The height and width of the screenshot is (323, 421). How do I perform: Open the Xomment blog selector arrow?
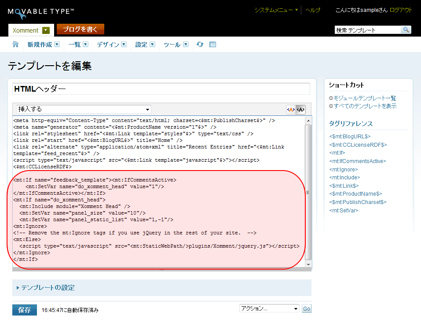pos(46,30)
